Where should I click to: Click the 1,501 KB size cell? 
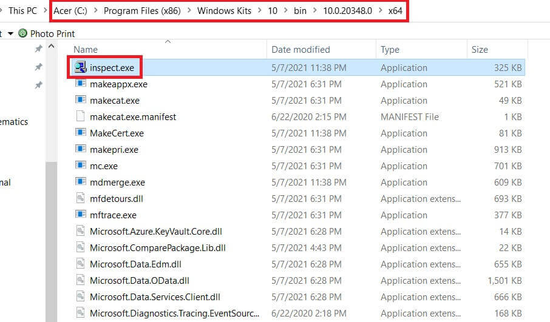[x=504, y=280]
